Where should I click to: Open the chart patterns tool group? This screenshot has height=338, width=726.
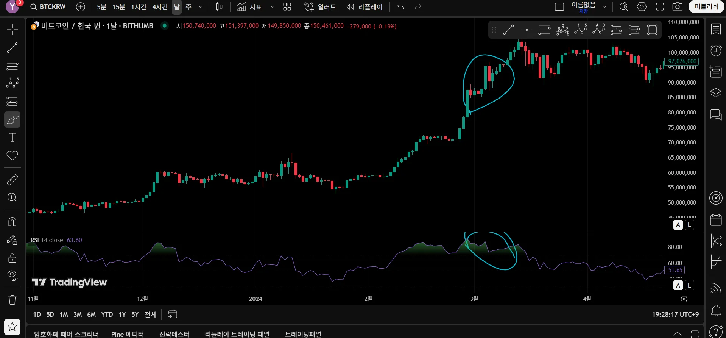pos(12,83)
